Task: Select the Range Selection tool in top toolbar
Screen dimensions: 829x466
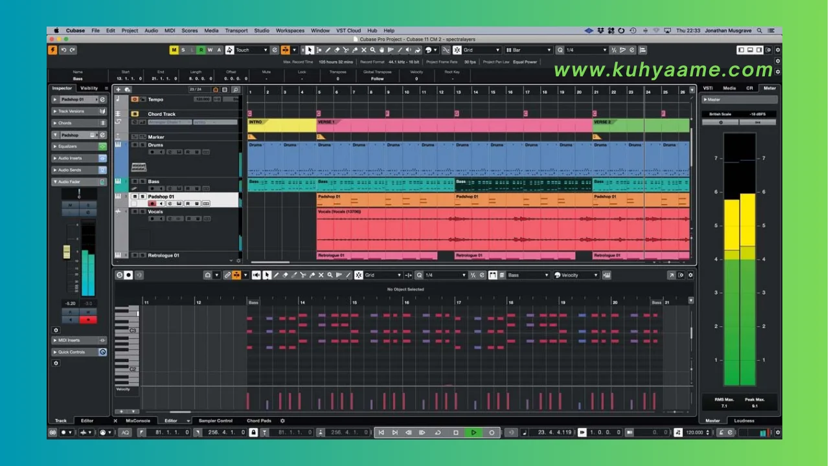Action: (319, 50)
